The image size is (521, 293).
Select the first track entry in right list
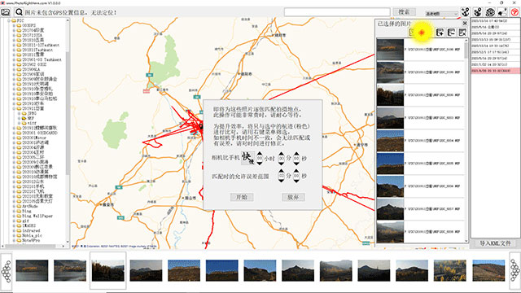(495, 21)
